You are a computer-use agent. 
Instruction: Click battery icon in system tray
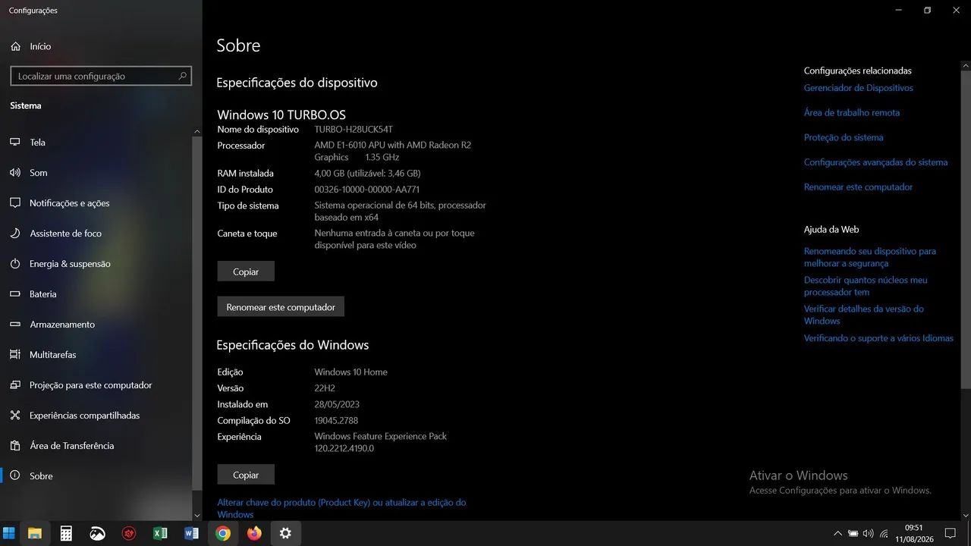pos(853,533)
